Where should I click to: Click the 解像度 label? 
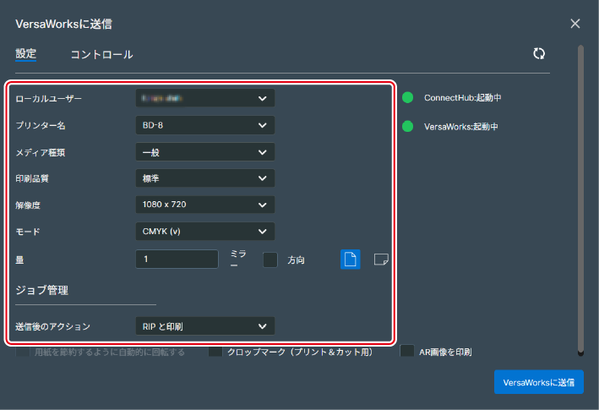[x=28, y=205]
